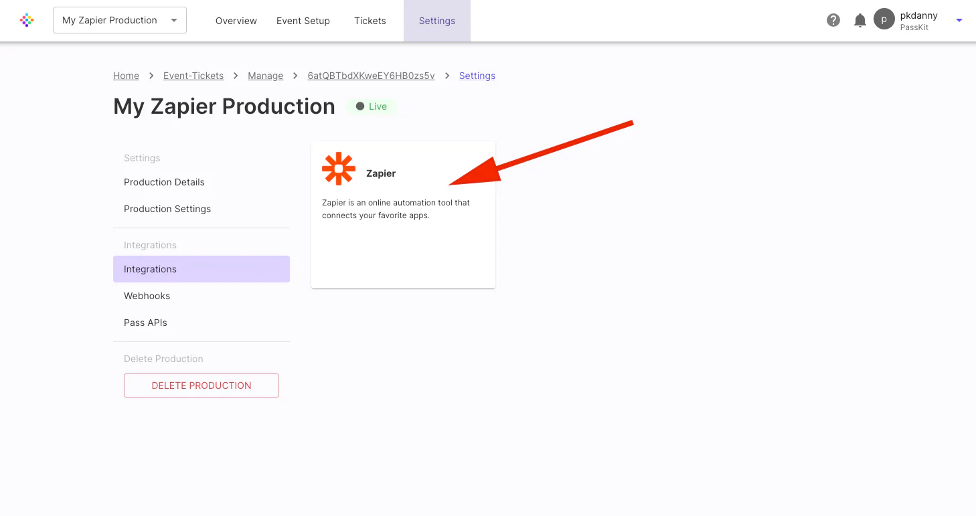Viewport: 976px width, 516px height.
Task: Click the Live status badge
Action: point(372,106)
